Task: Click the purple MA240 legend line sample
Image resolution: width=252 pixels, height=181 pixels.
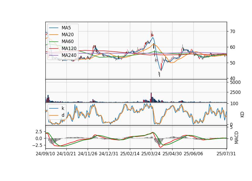Action: tap(54, 55)
